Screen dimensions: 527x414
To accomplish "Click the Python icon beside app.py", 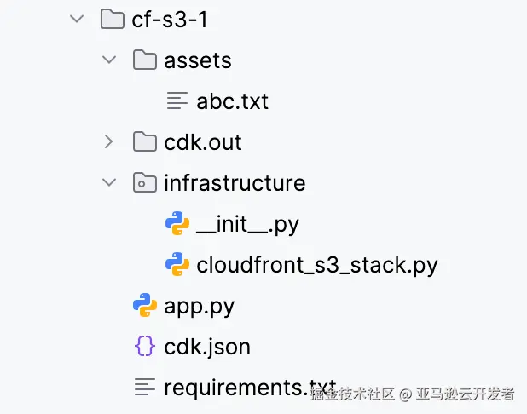I will [x=144, y=305].
